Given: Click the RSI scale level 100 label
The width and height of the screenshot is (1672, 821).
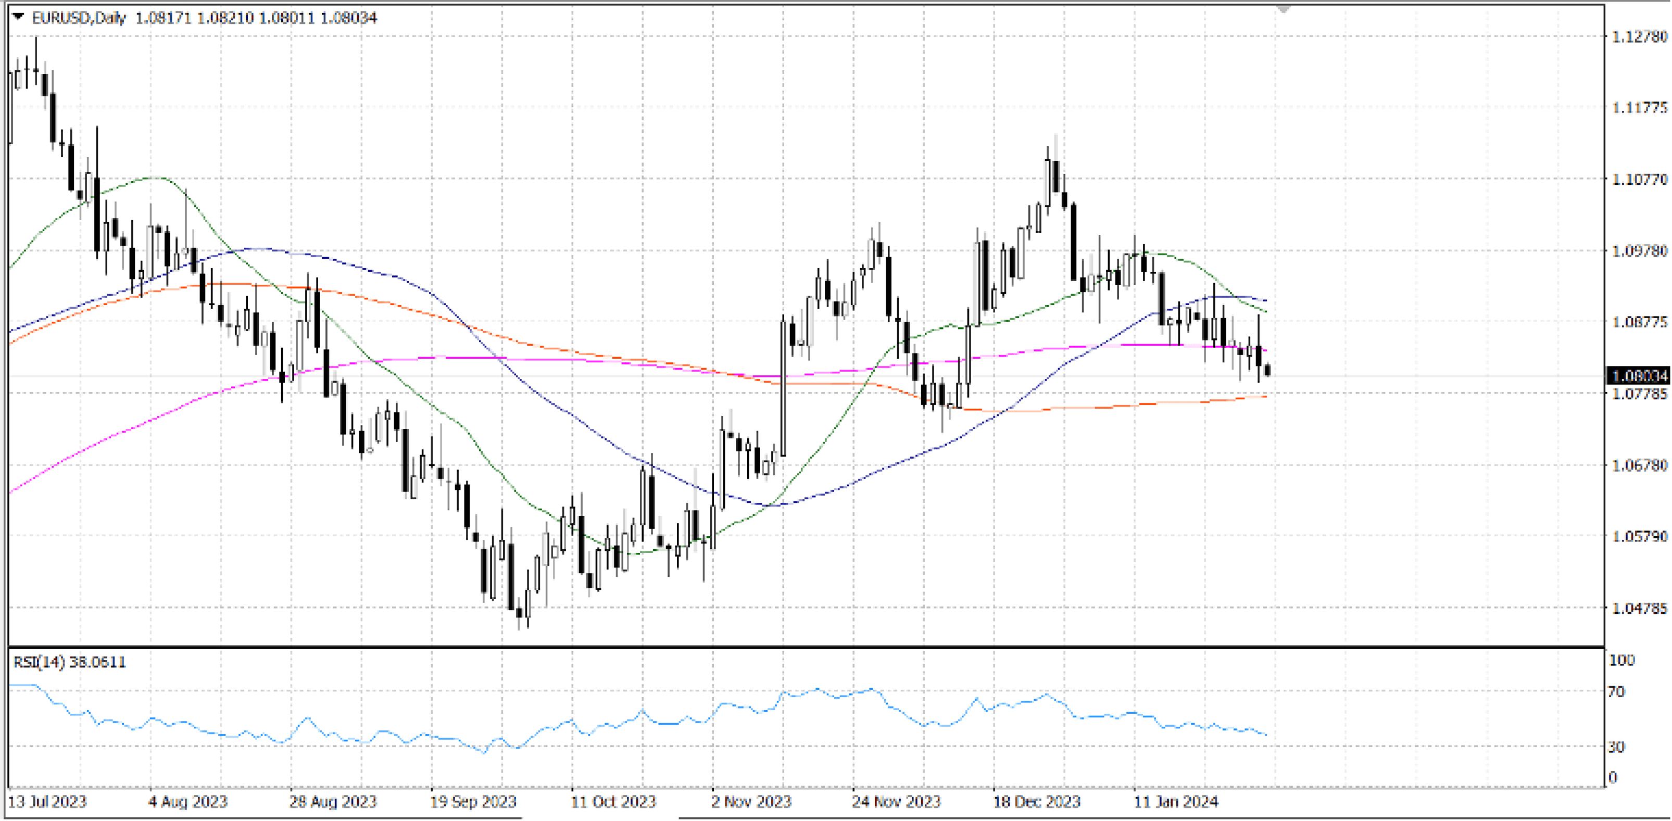Looking at the screenshot, I should tap(1621, 660).
